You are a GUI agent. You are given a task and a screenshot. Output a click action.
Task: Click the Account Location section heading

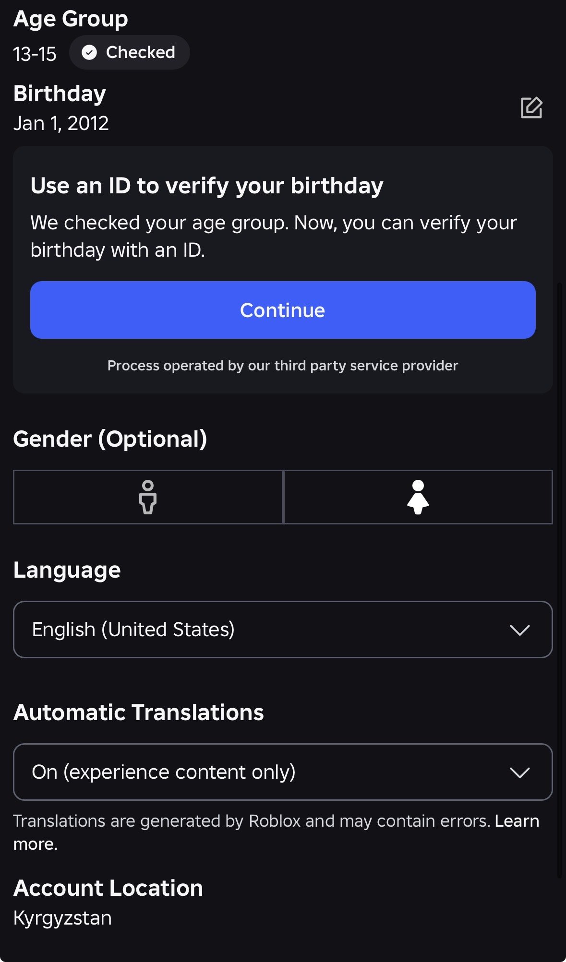tap(108, 888)
